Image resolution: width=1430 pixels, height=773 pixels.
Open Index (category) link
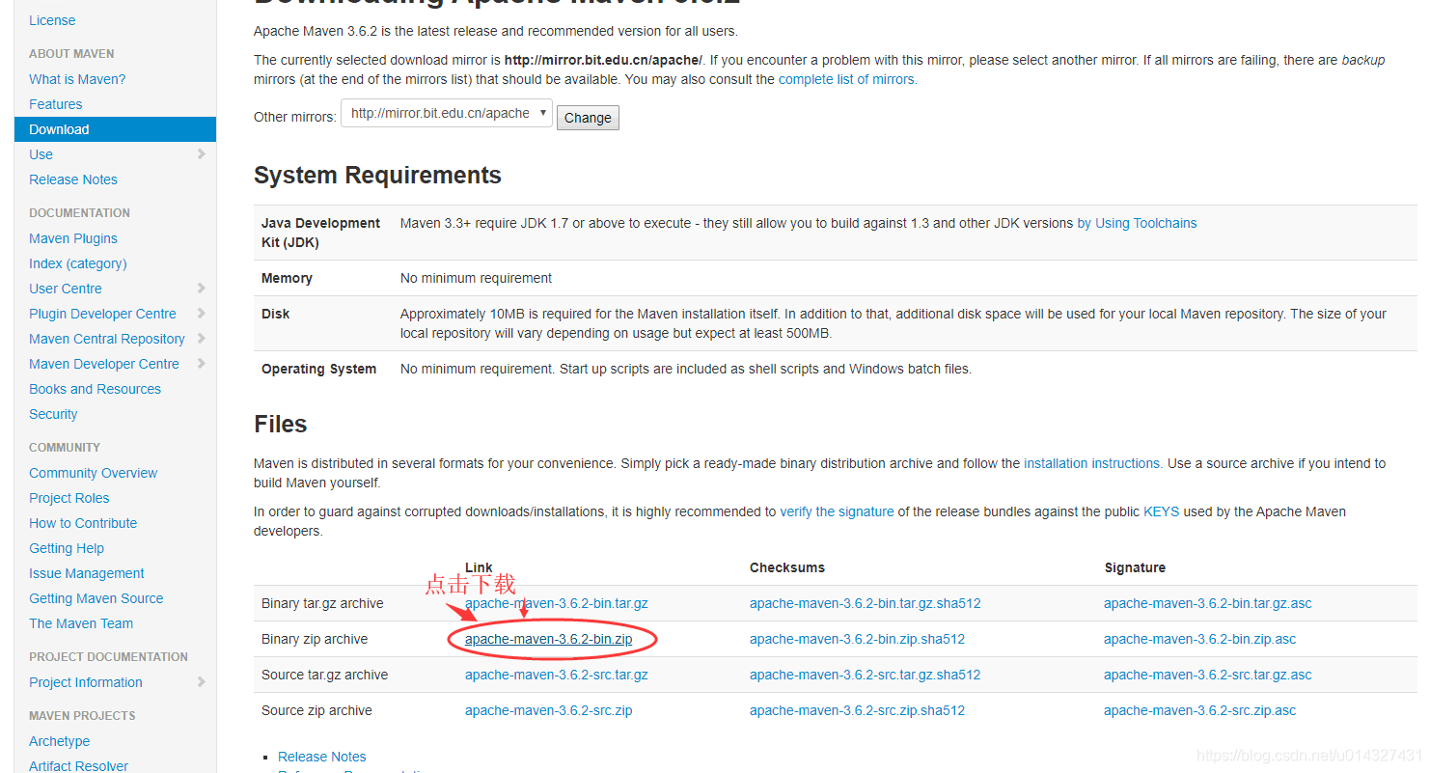(x=78, y=263)
